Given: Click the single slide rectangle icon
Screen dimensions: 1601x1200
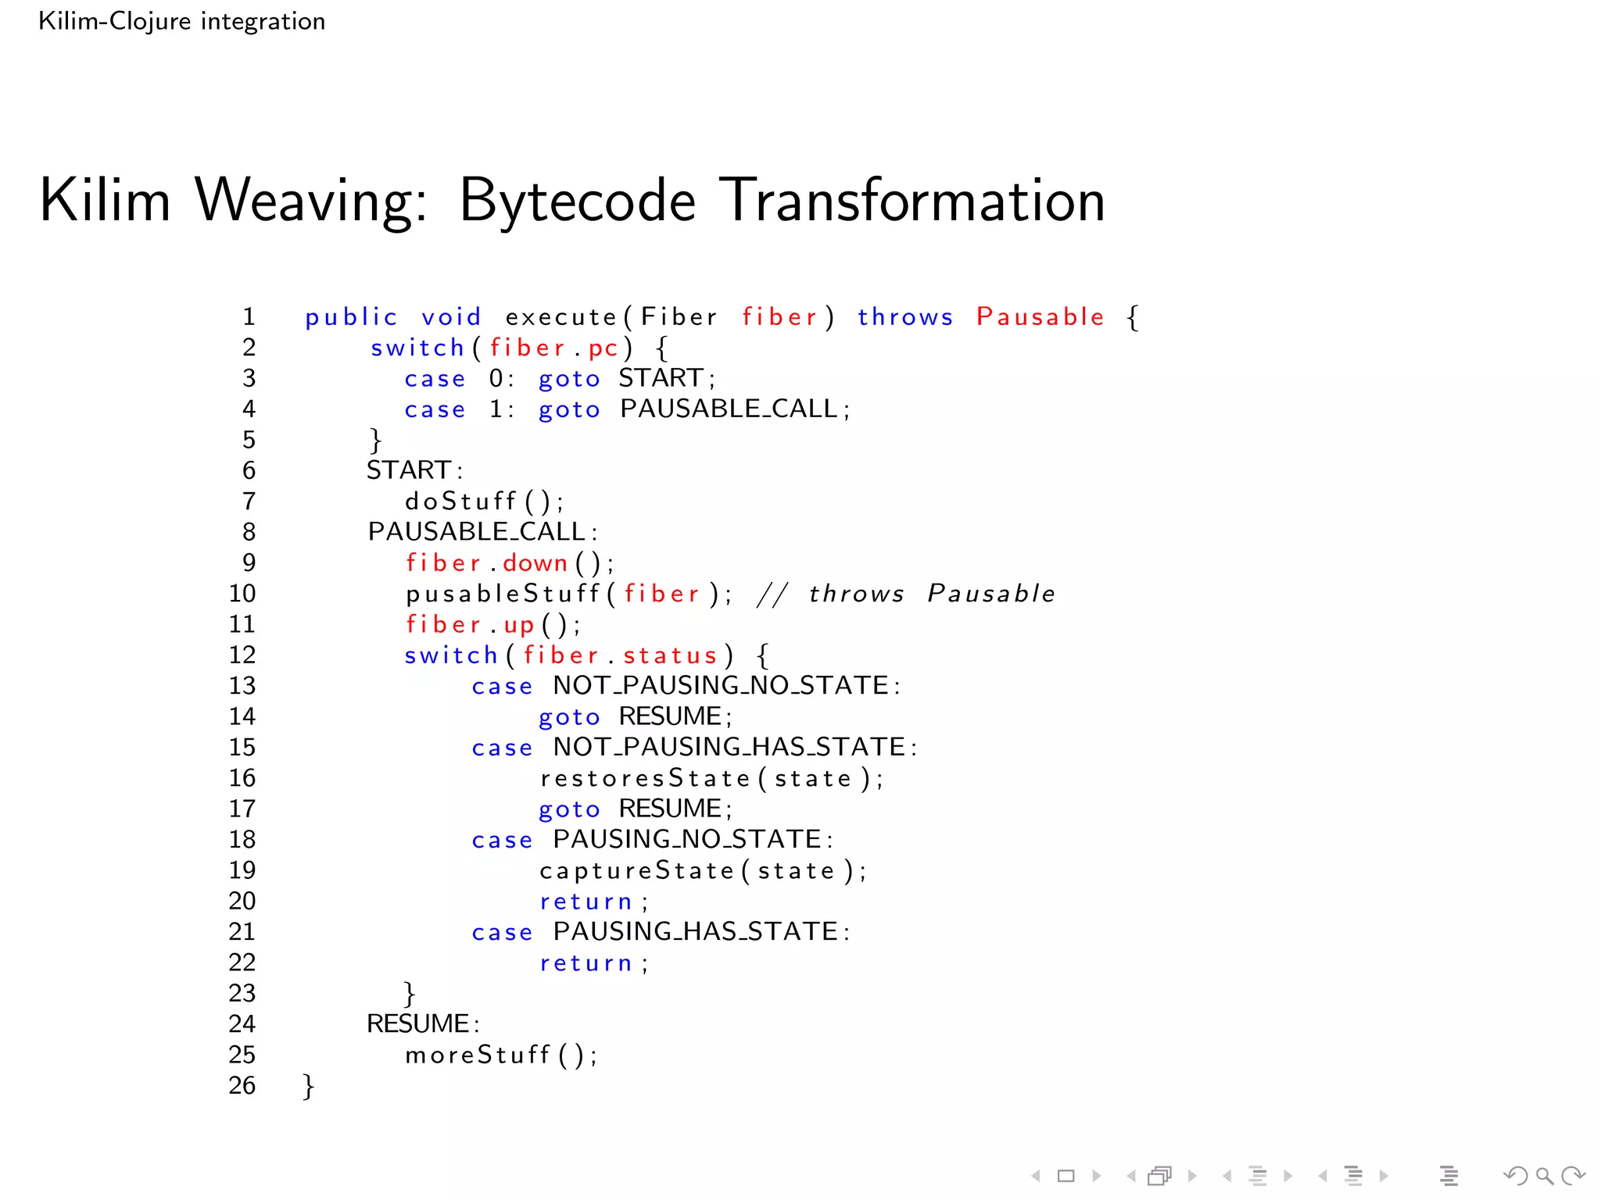Looking at the screenshot, I should click(1066, 1176).
